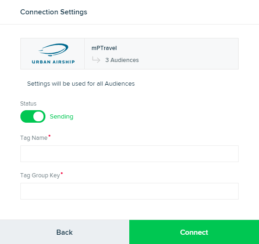Focus the Tag Name input field
This screenshot has height=244, width=259.
point(129,154)
